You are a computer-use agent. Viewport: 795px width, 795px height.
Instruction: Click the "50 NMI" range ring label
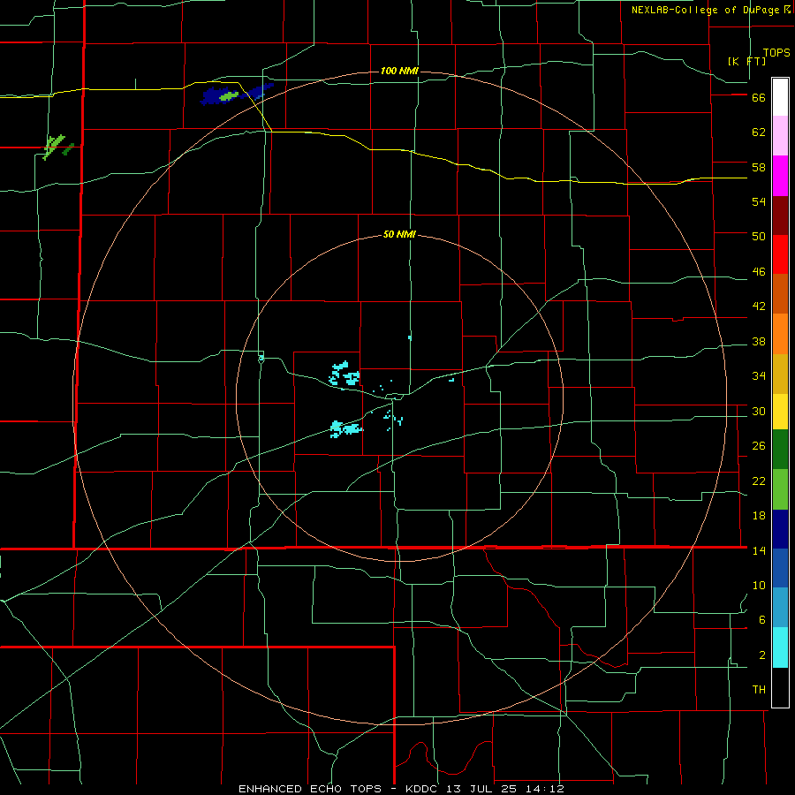[399, 234]
